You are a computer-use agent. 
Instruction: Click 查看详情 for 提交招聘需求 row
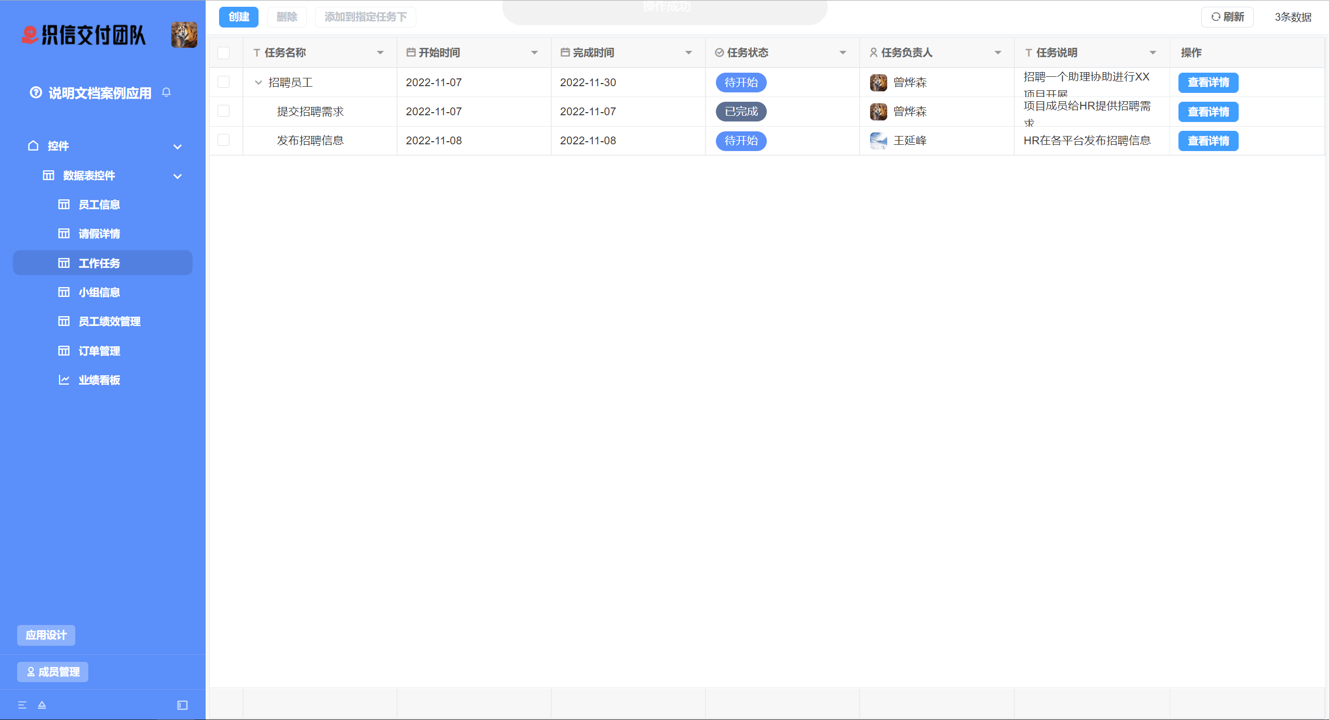(1208, 112)
